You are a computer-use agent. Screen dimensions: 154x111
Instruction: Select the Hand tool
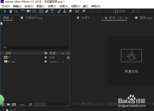pyautogui.click(x=10, y=11)
